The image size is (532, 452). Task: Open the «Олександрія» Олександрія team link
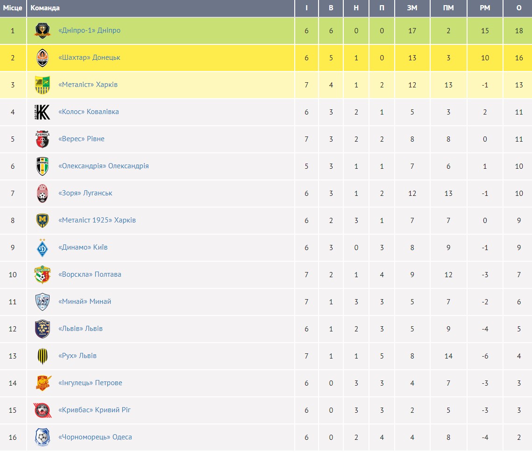(x=103, y=166)
